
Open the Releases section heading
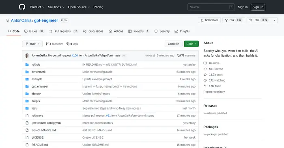(210, 106)
